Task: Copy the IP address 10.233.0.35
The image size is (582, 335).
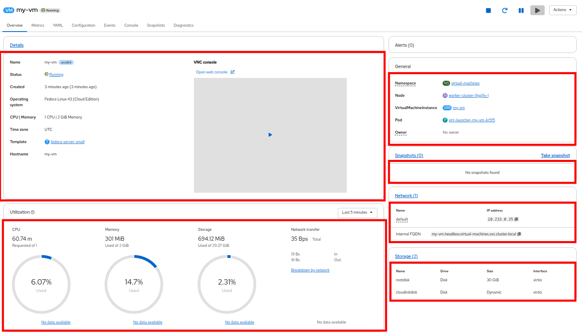Action: [516, 219]
